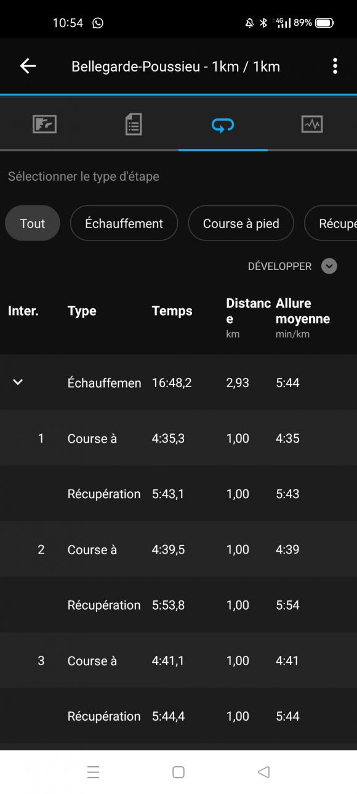This screenshot has width=357, height=794.
Task: Open the activity overview map tab icon
Action: [x=44, y=125]
